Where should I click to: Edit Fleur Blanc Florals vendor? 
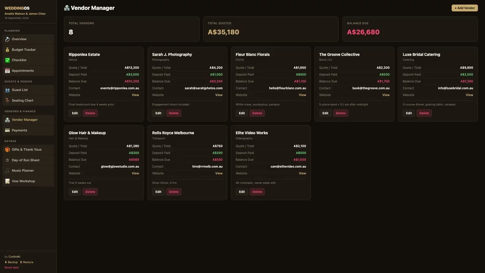point(242,113)
